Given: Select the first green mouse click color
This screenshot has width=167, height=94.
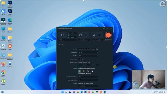Looking at the screenshot, I should click(80, 71).
